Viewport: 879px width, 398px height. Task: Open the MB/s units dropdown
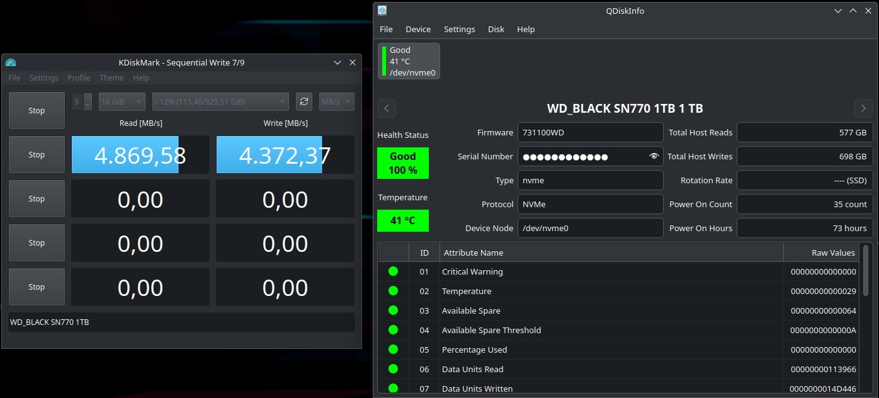click(337, 101)
